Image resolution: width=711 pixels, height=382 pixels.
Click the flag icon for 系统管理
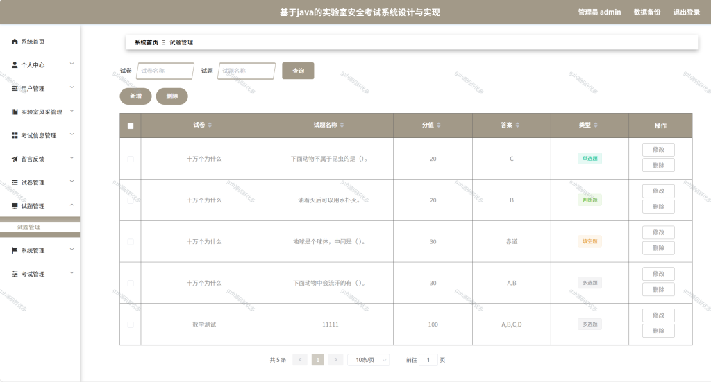click(x=15, y=251)
